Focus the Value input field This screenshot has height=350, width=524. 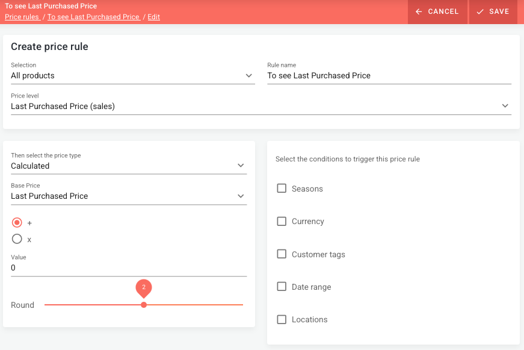(129, 268)
